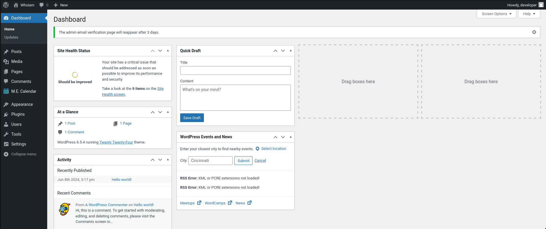The image size is (546, 229).
Task: Open the Posts menu
Action: coord(23,52)
